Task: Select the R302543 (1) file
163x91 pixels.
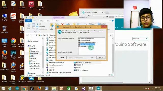Action: point(79,65)
